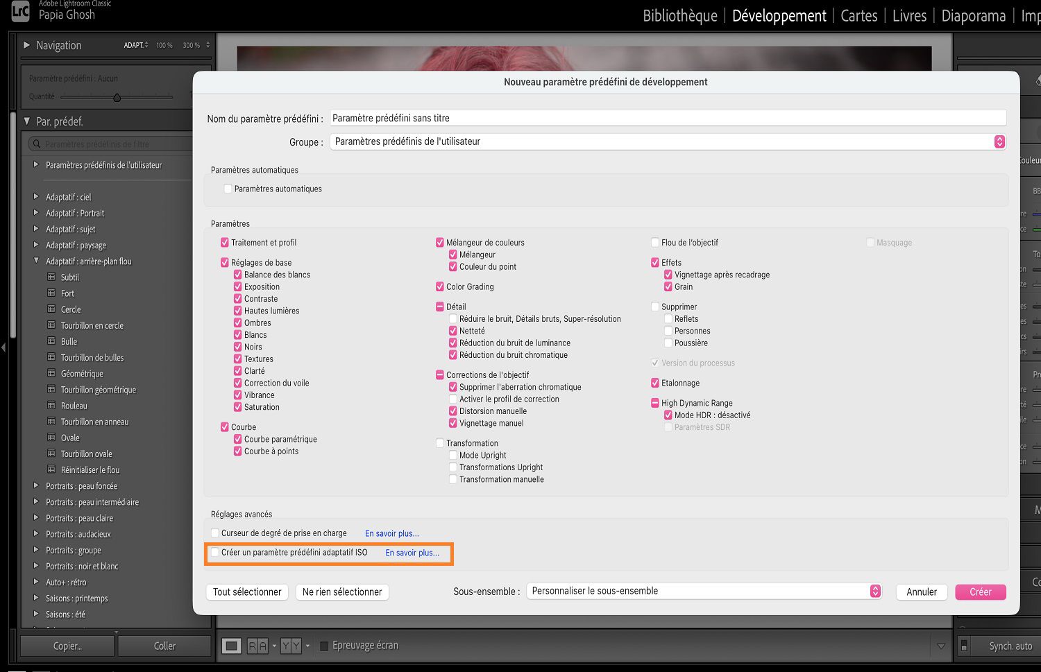Viewport: 1041px width, 672px height.
Task: Click the preset filter search field
Action: tap(111, 144)
